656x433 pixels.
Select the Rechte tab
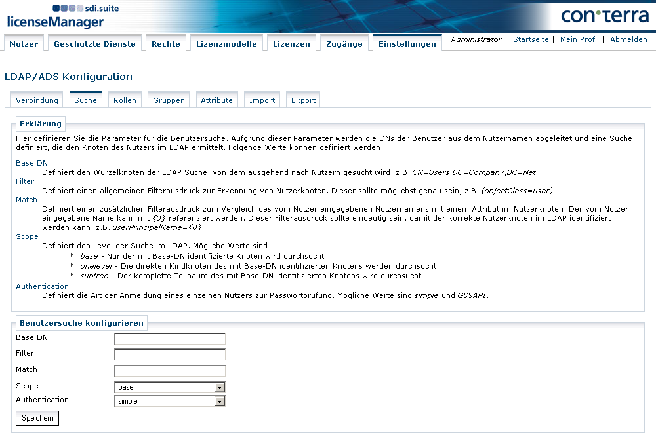pyautogui.click(x=166, y=43)
